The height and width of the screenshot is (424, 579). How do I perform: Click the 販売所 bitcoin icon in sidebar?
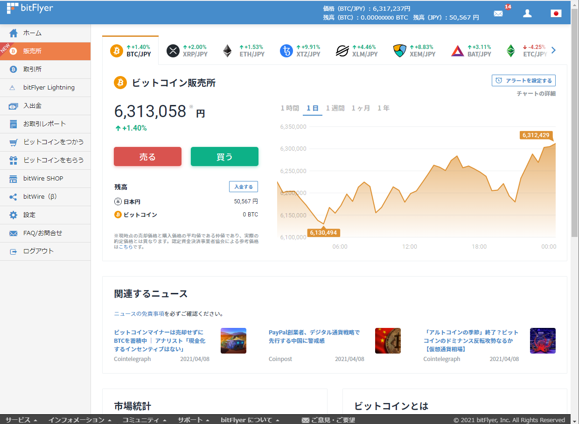click(x=14, y=51)
